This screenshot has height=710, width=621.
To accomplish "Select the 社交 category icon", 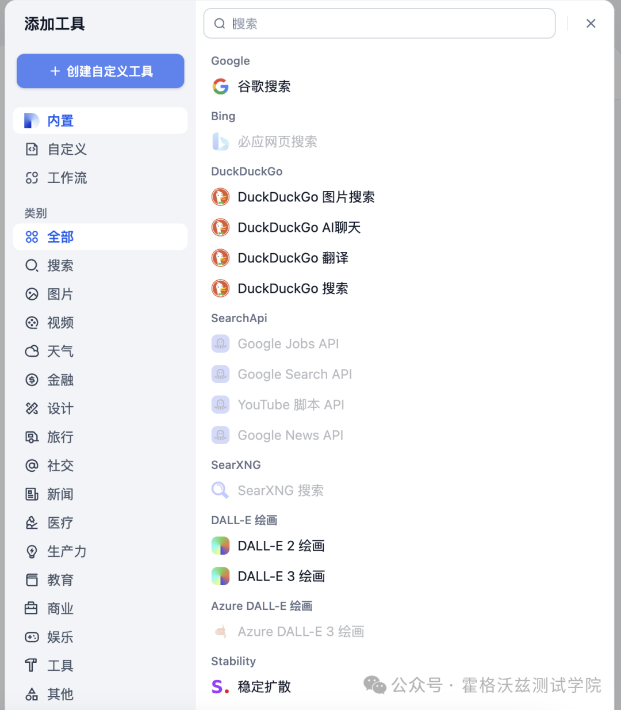I will tap(32, 465).
